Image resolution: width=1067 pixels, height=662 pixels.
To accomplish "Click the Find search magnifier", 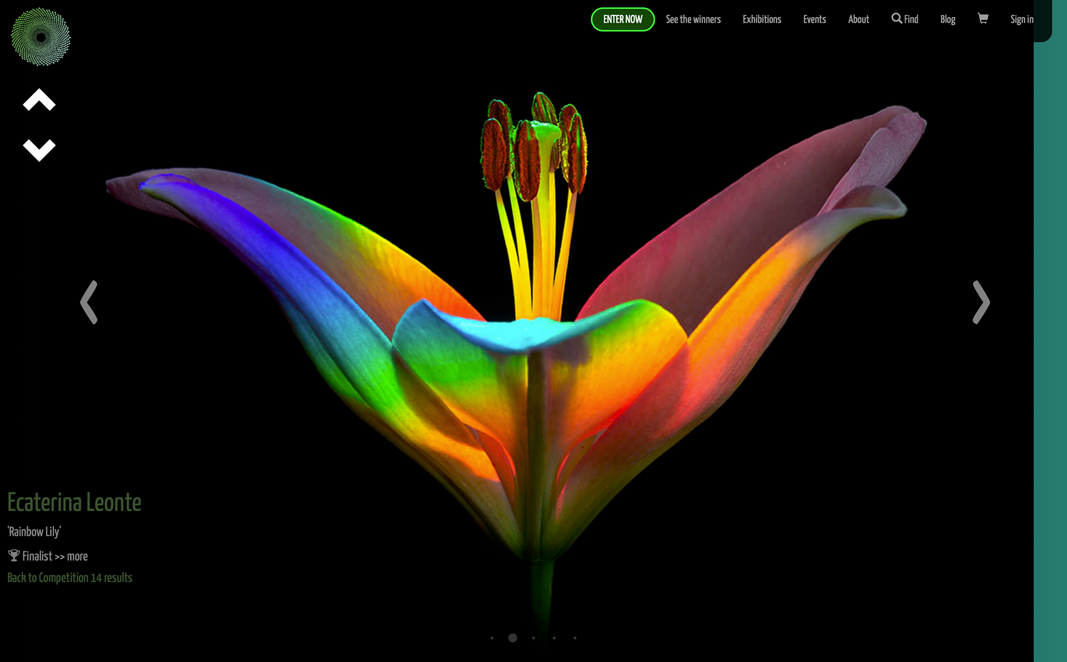I will point(896,18).
